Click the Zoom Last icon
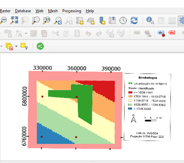Image resolution: width=184 pixels, height=163 pixels. 58,20
